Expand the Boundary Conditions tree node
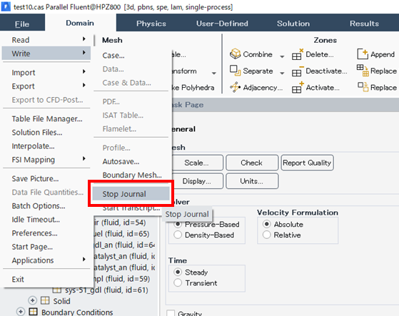 pos(21,312)
